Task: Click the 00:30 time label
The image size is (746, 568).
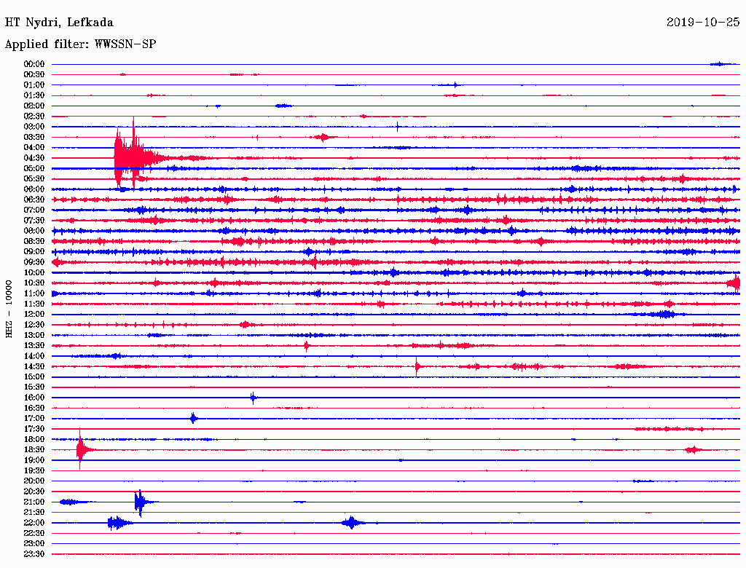Action: point(34,75)
